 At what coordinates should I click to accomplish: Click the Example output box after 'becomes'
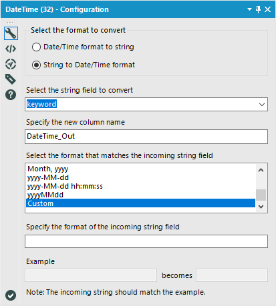coord(232,275)
